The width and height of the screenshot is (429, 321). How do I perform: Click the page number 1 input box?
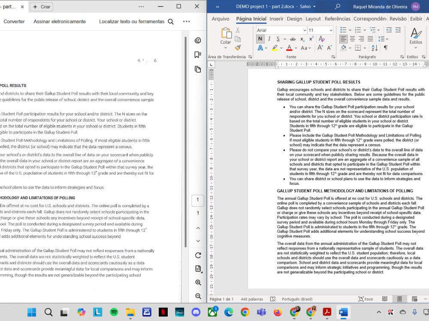click(197, 200)
